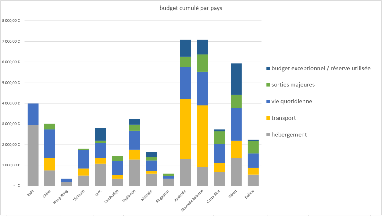
Task: Select the dark blue budget exceptionnel legend swatch
Action: [x=268, y=68]
